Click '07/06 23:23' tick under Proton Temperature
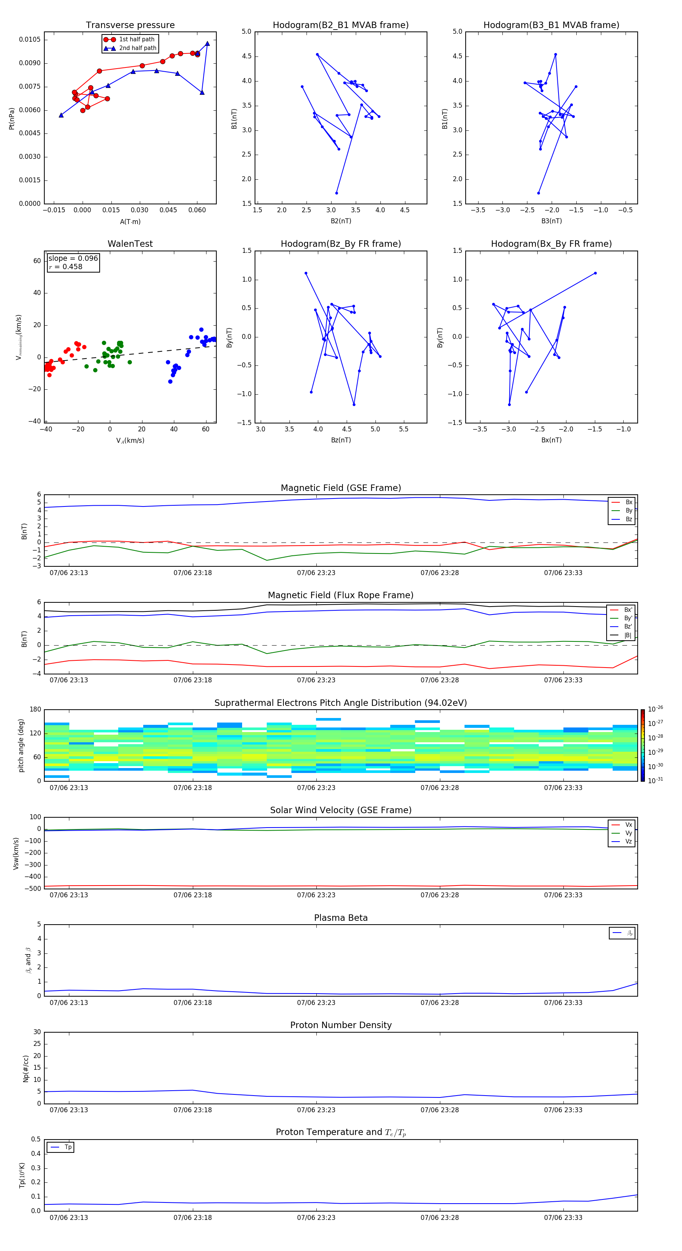Image resolution: width=682 pixels, height=1251 pixels. tap(316, 1218)
